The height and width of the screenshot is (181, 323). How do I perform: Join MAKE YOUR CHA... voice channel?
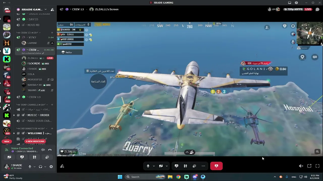tap(35, 121)
